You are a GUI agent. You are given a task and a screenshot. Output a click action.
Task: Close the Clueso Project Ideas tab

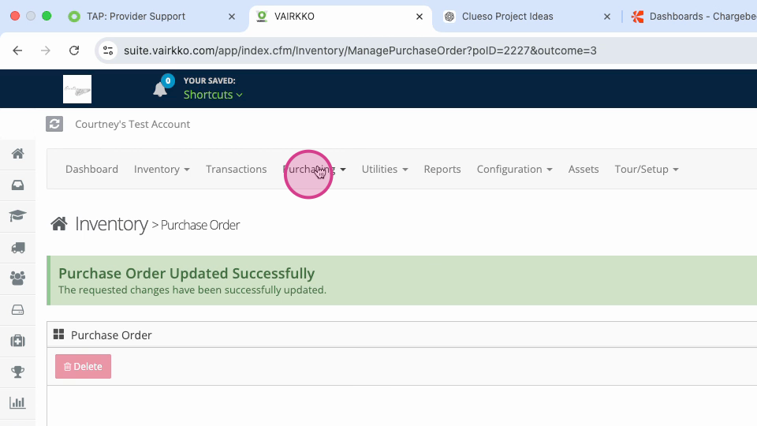pos(607,17)
